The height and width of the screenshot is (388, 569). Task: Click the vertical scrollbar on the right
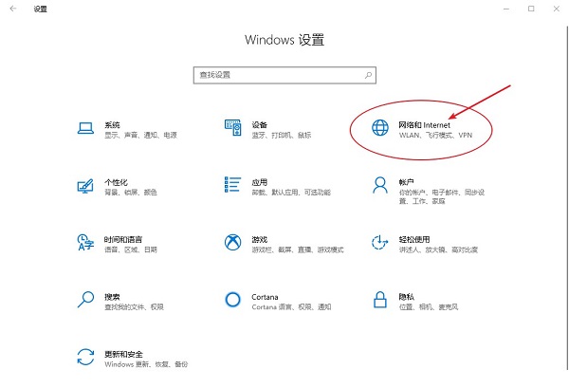click(567, 198)
